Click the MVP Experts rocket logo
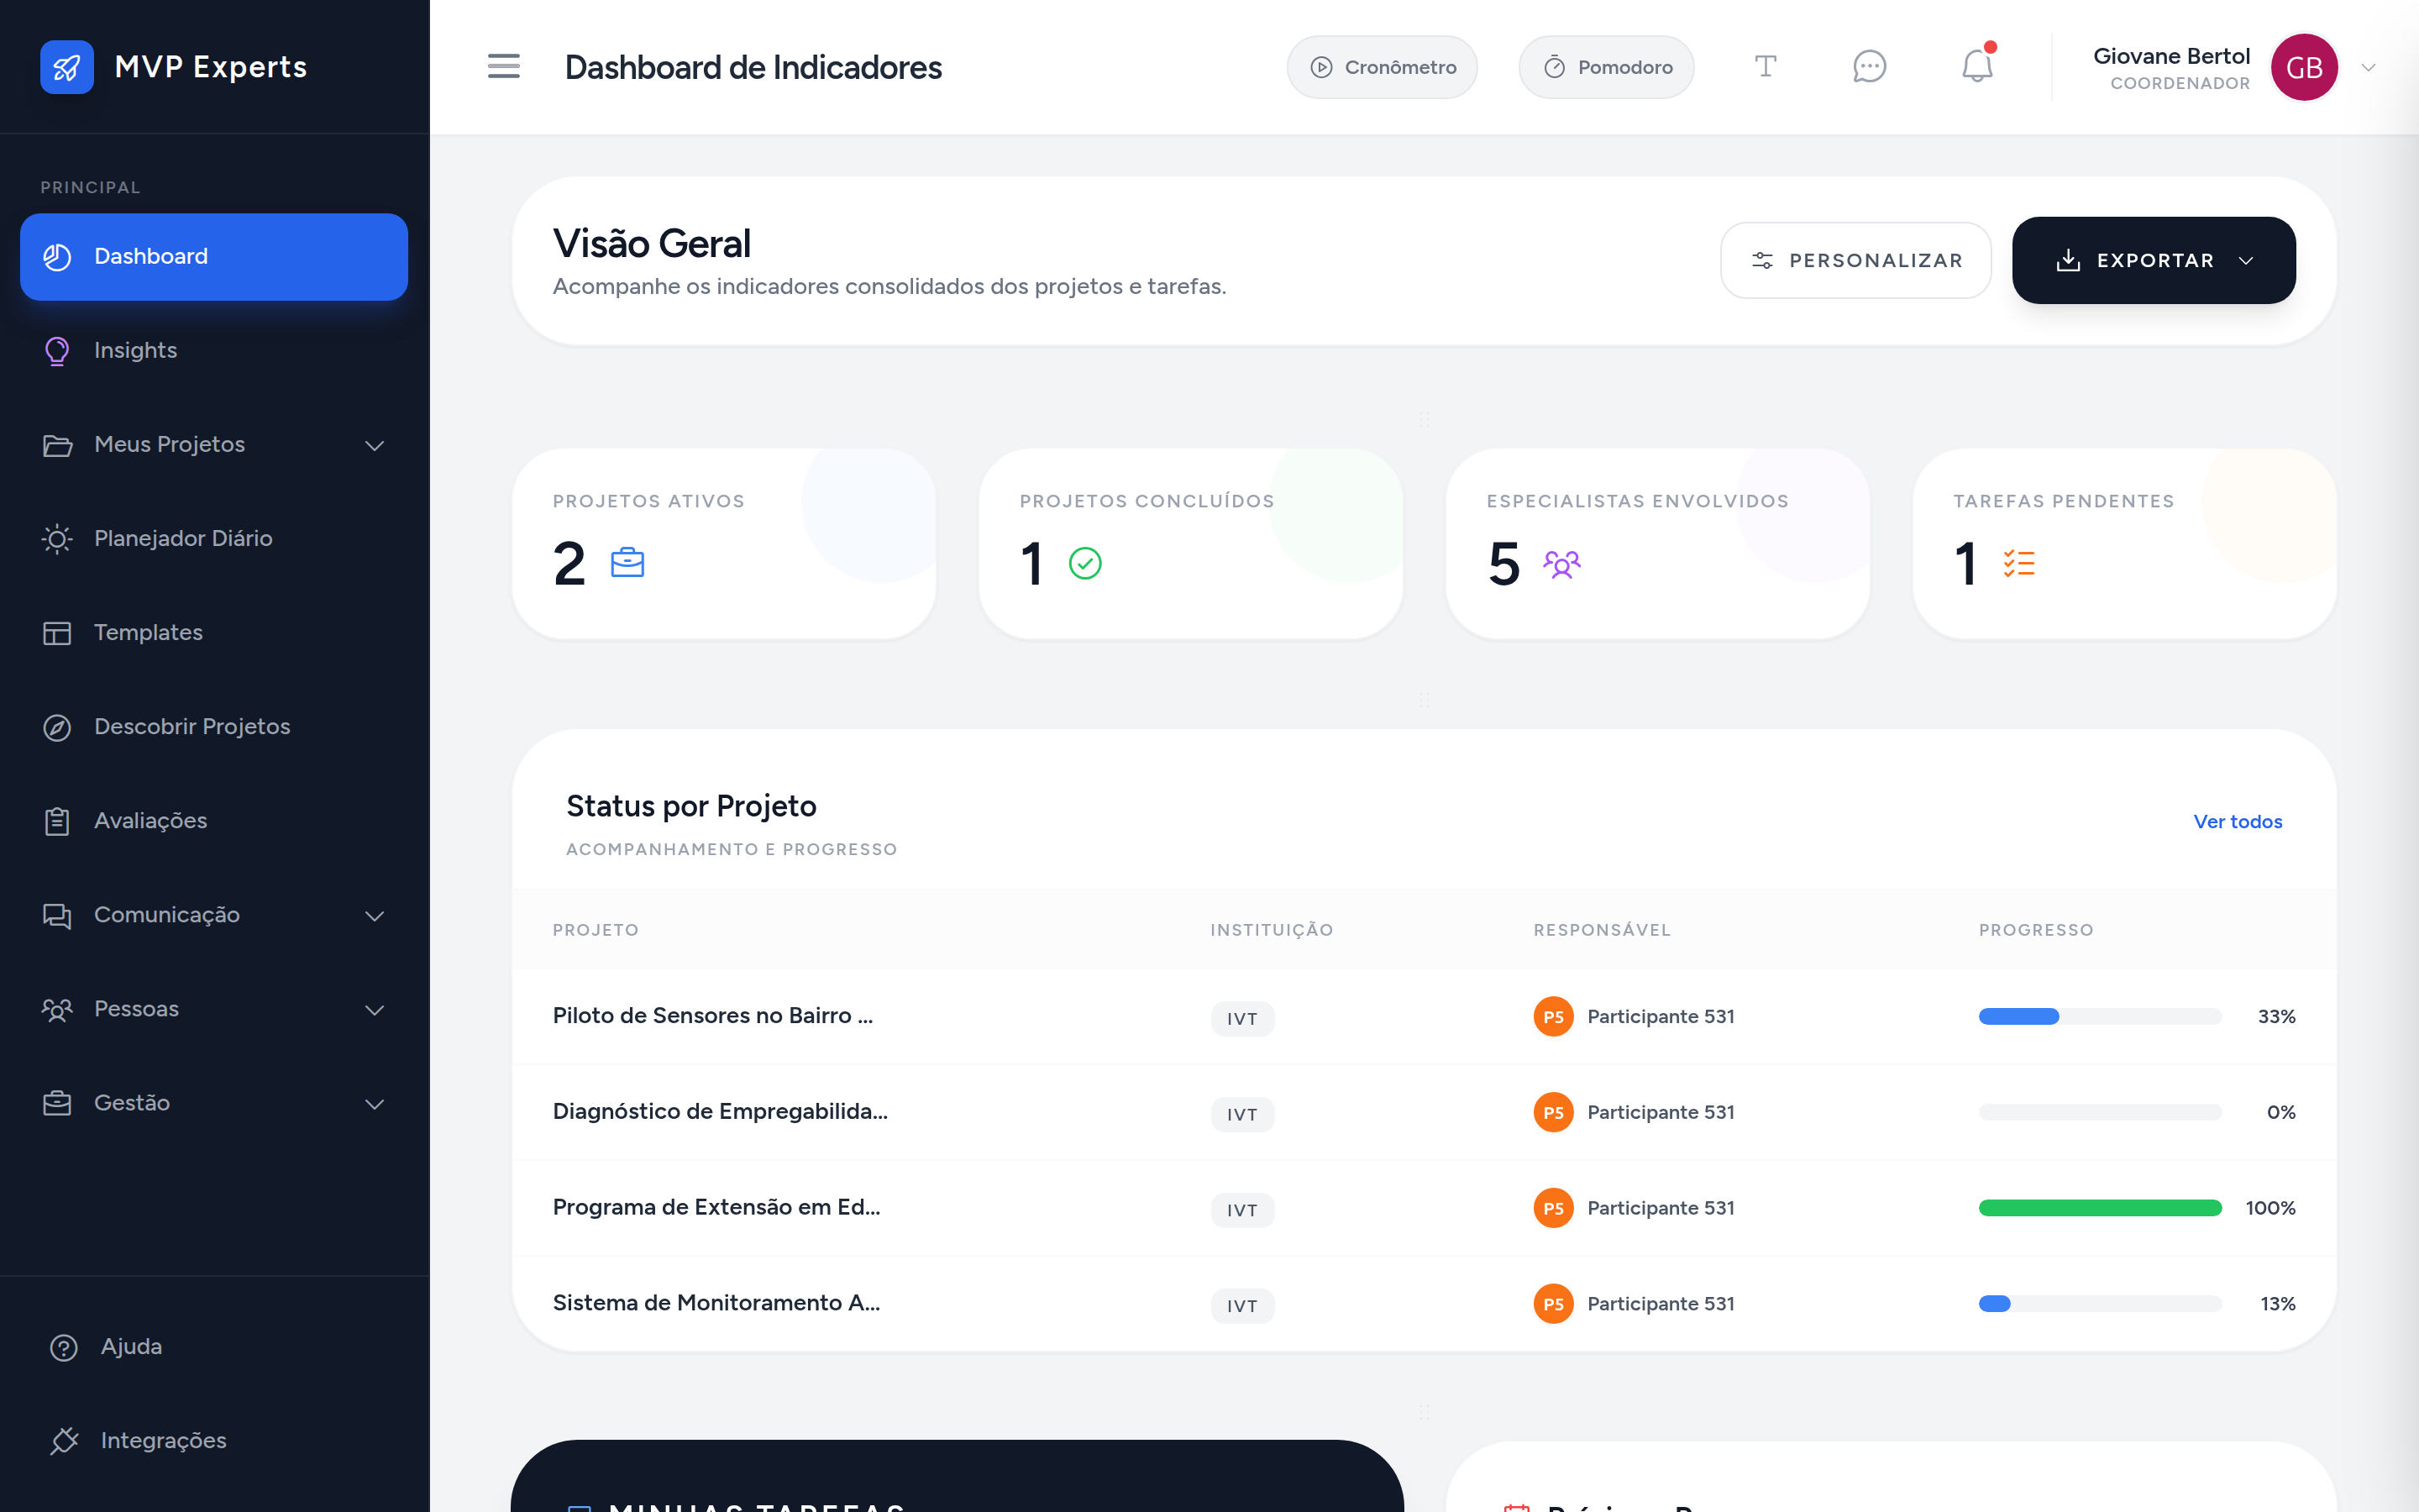Image resolution: width=2419 pixels, height=1512 pixels. click(x=67, y=67)
